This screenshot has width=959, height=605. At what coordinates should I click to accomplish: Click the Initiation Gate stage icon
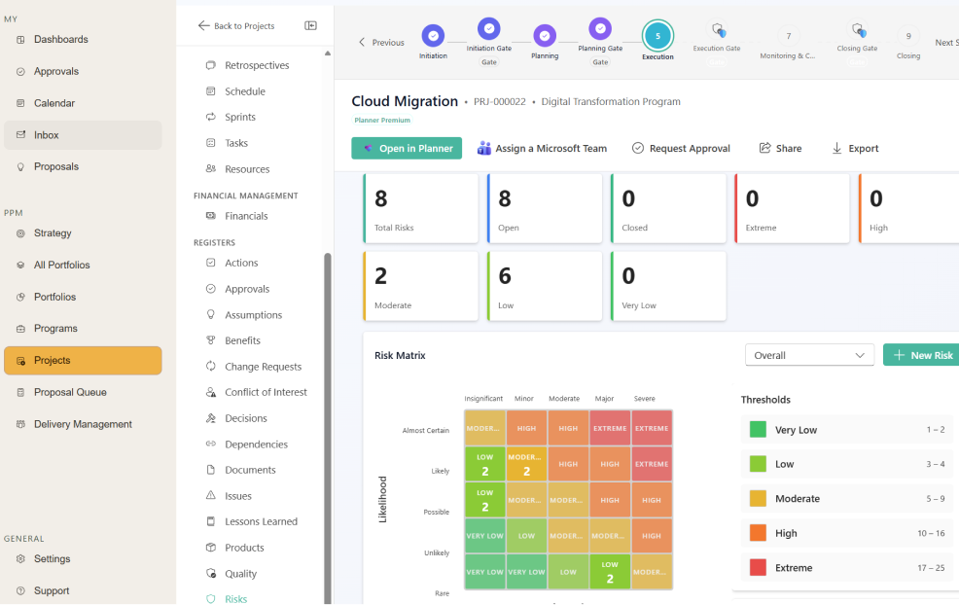488,27
